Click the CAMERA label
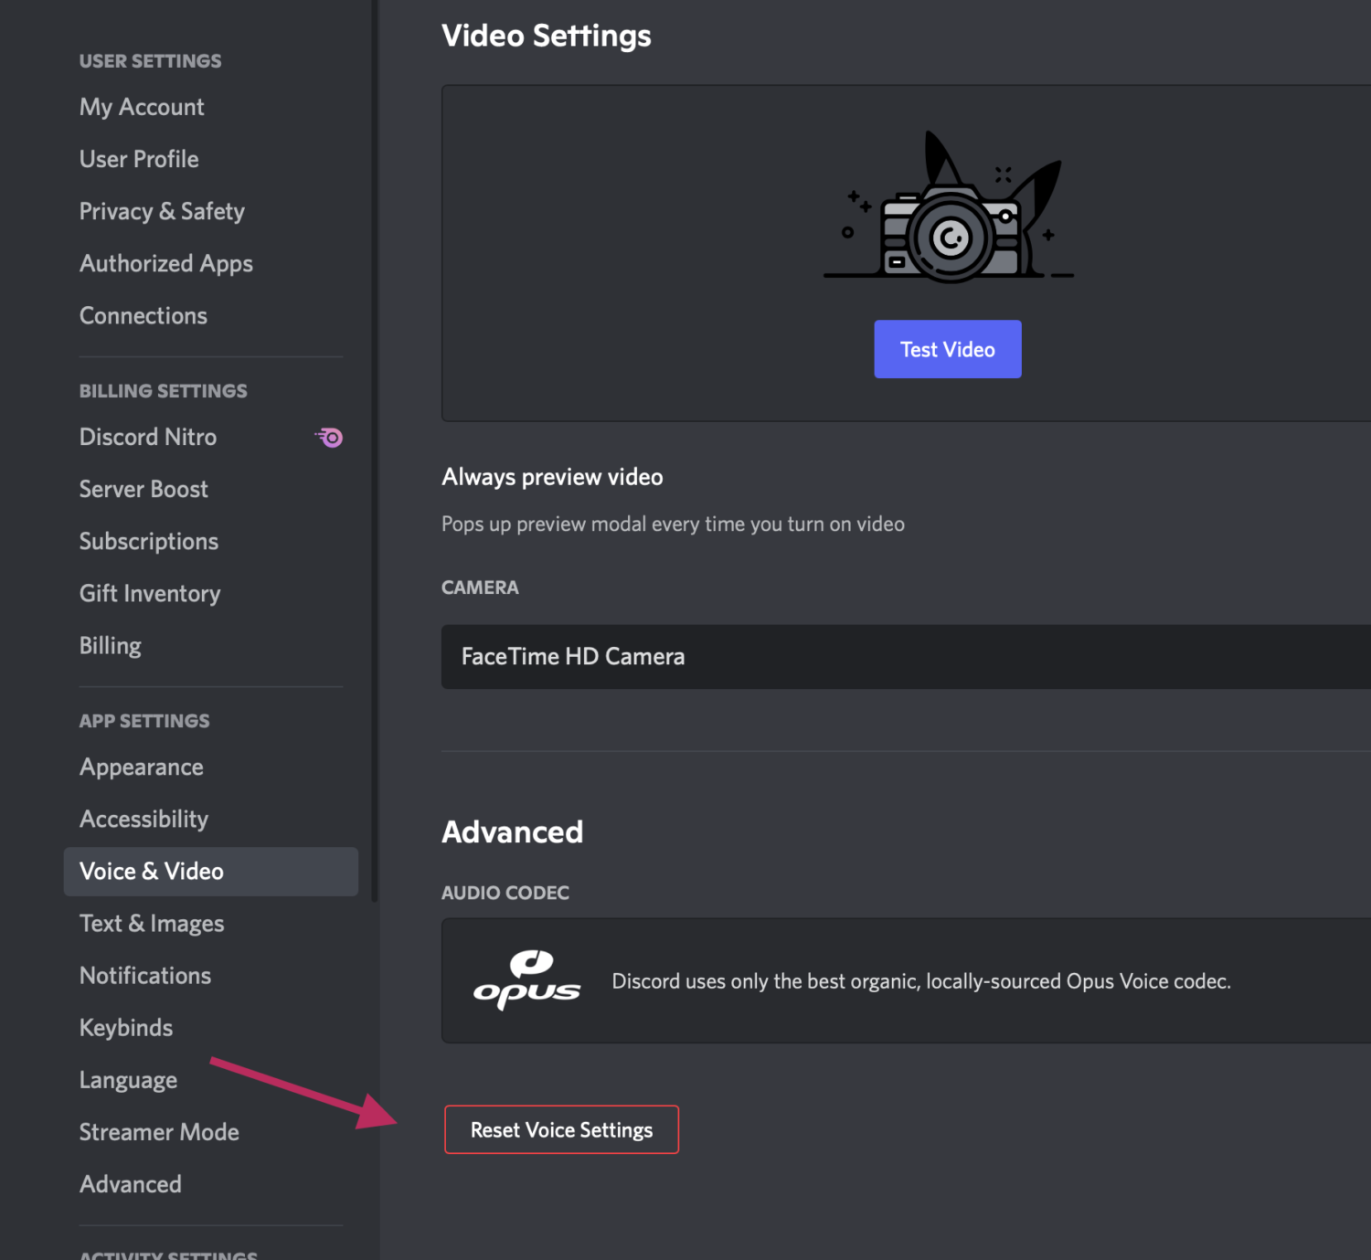The width and height of the screenshot is (1371, 1260). point(480,588)
